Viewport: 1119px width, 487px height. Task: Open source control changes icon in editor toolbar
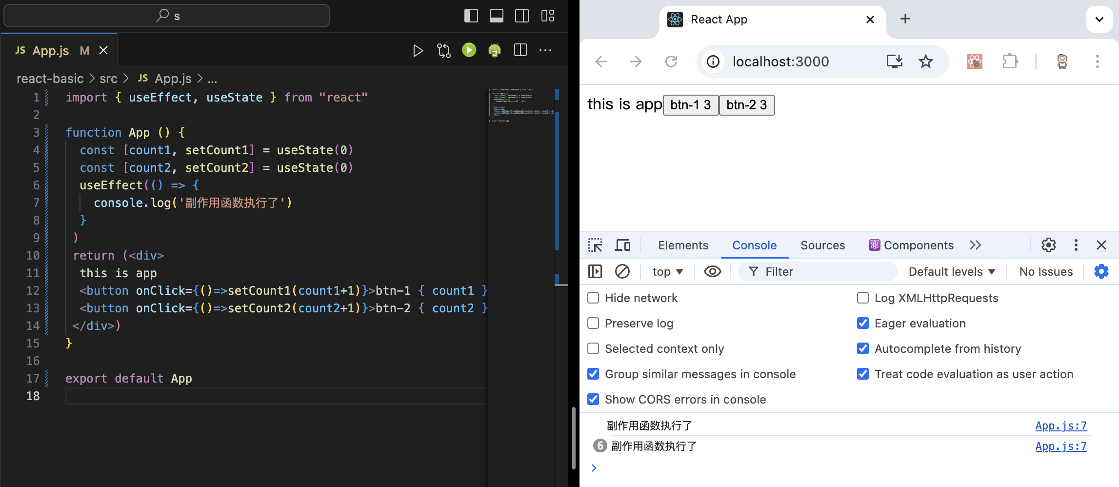(x=443, y=50)
